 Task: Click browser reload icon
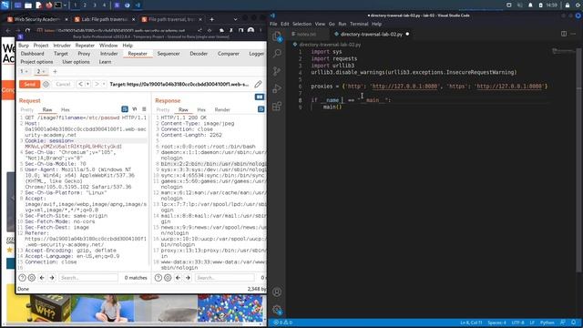pos(27,30)
